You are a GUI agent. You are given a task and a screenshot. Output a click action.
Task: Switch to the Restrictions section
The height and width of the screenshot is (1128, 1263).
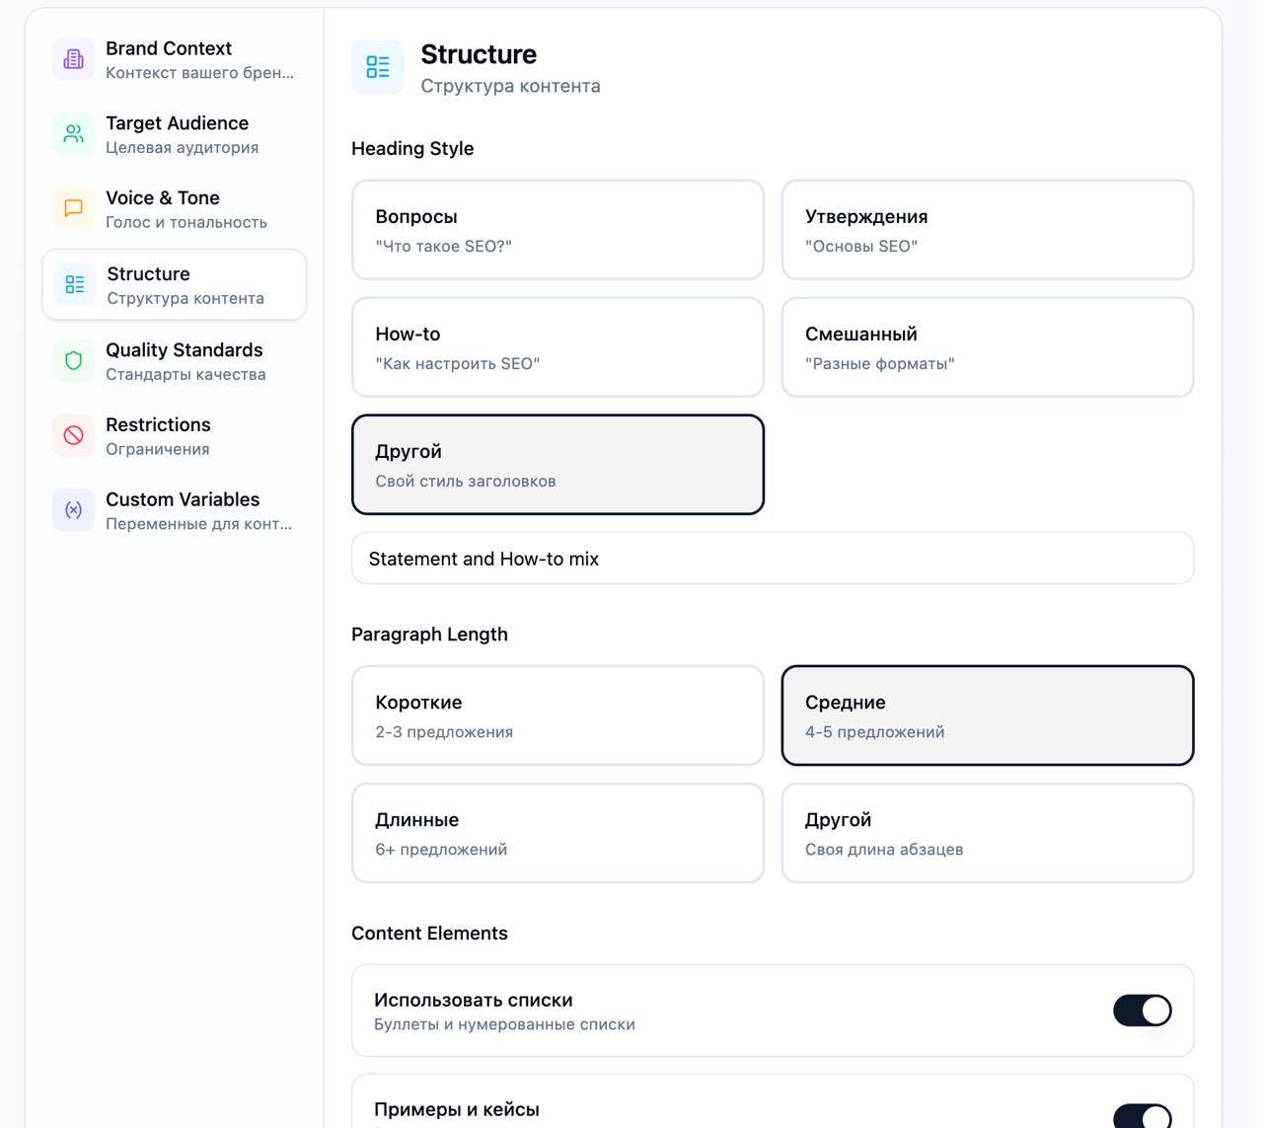158,436
